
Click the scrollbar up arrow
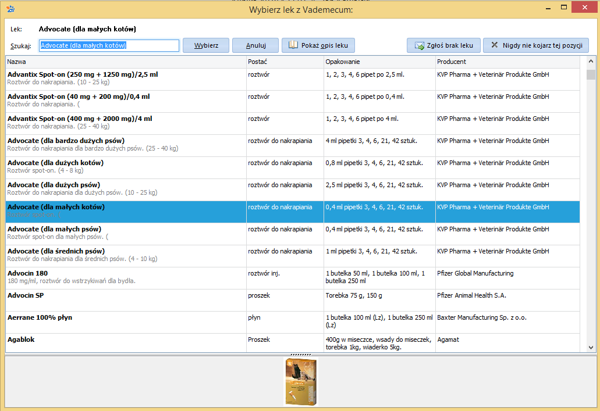coord(591,61)
